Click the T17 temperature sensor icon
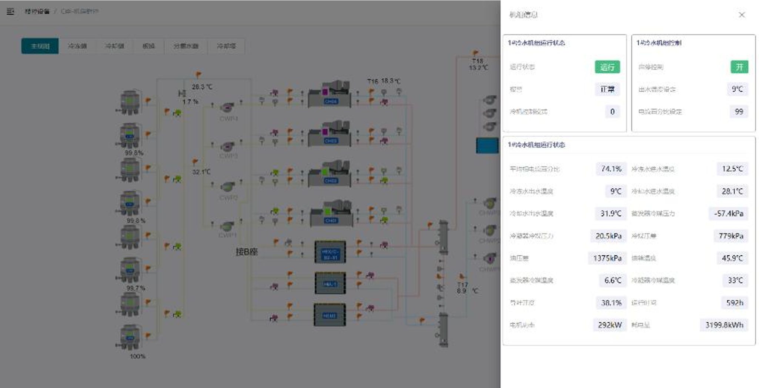759x388 pixels. (x=461, y=276)
